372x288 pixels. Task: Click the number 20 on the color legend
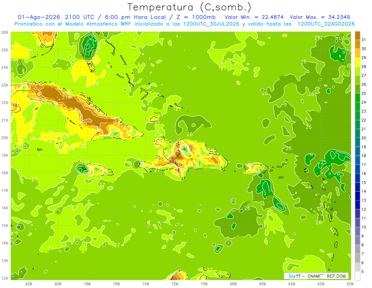364,138
